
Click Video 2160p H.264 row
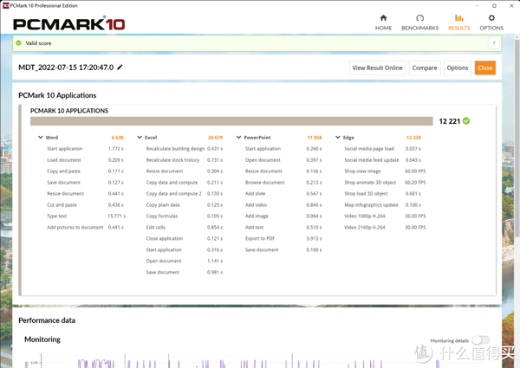(x=385, y=227)
